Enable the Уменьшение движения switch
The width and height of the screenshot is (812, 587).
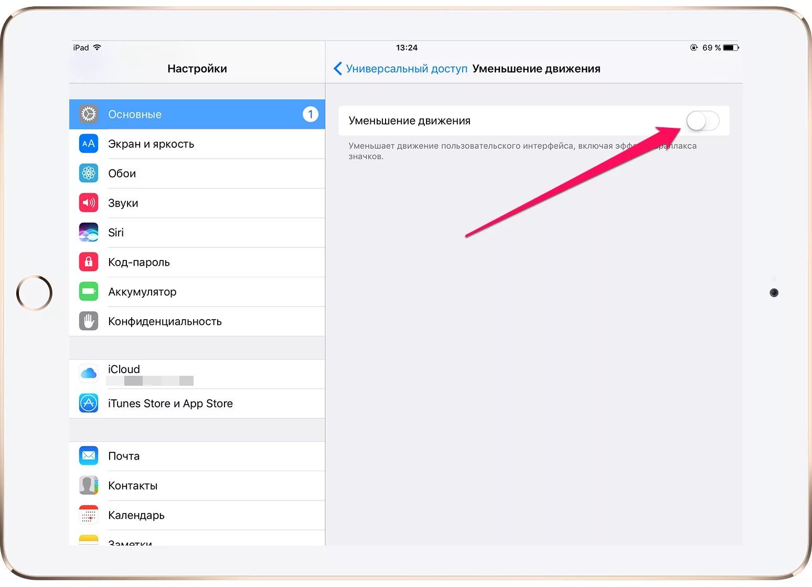[x=702, y=121]
